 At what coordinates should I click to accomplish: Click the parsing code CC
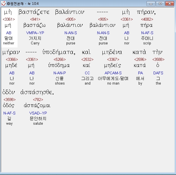pyautogui.click(x=87, y=73)
